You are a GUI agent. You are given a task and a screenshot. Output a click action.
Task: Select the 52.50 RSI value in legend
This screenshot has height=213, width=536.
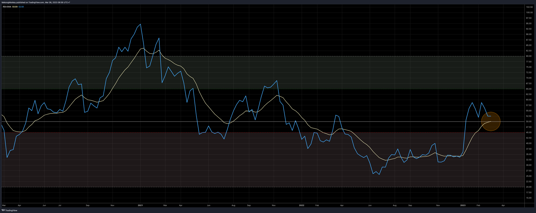[21, 7]
